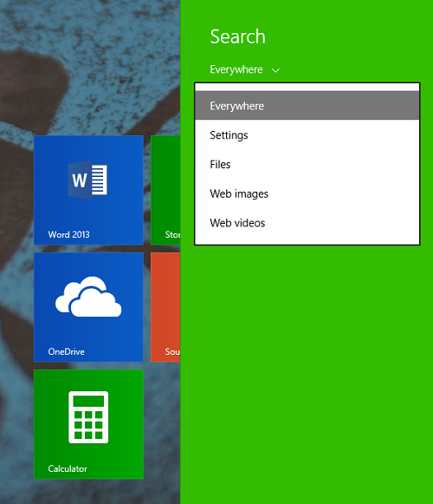Expand the Everywhere search scope dropdown
433x504 pixels.
244,69
